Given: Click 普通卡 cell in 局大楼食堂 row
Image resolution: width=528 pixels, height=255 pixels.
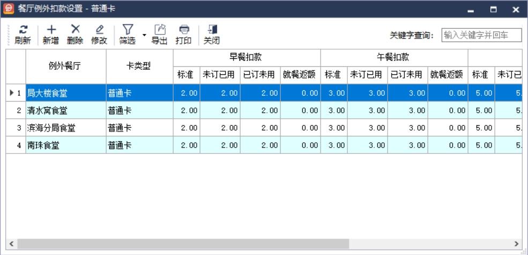Looking at the screenshot, I should point(140,93).
